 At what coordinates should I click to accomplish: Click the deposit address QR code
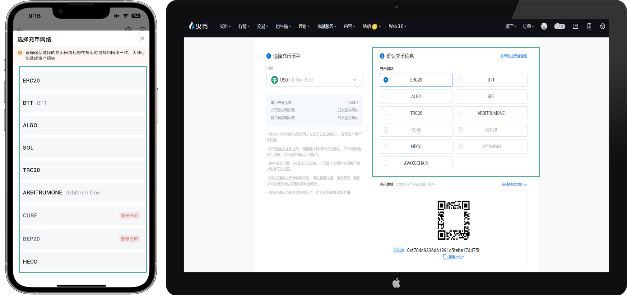click(x=454, y=220)
